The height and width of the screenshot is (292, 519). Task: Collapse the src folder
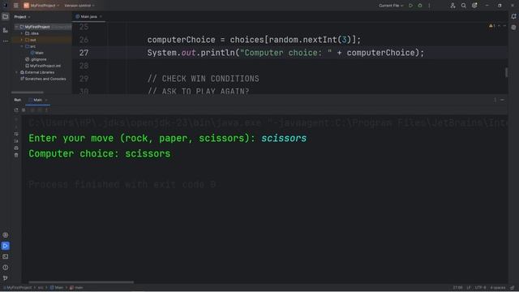coord(22,46)
